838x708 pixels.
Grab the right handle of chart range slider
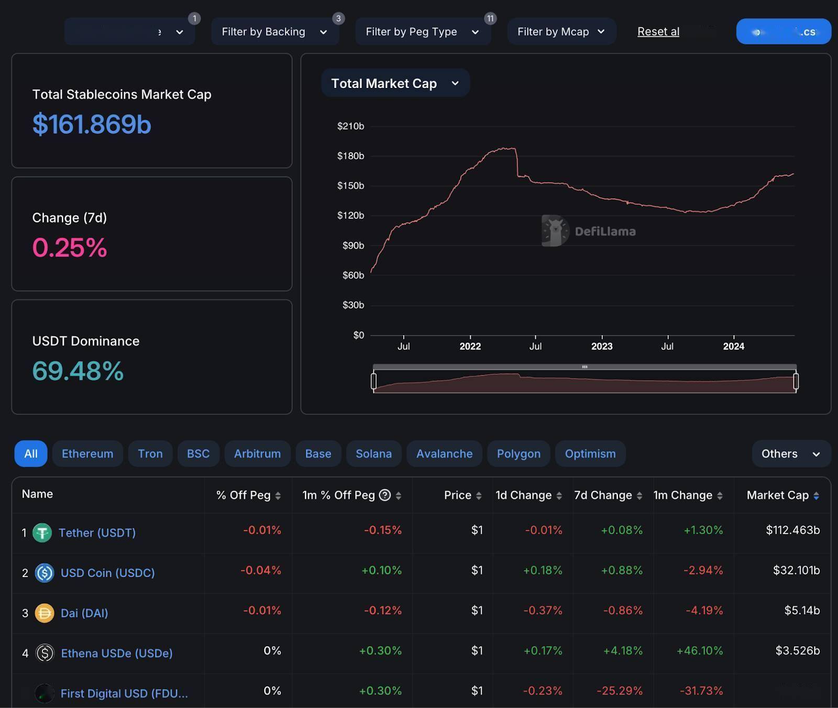click(x=796, y=381)
